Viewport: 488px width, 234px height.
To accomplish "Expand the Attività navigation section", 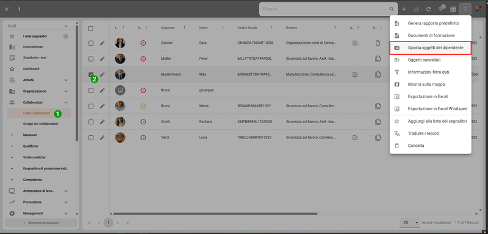I will coord(66,80).
